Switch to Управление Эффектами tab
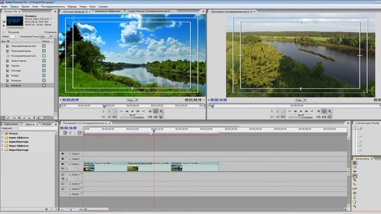The image size is (381, 214). (x=108, y=11)
